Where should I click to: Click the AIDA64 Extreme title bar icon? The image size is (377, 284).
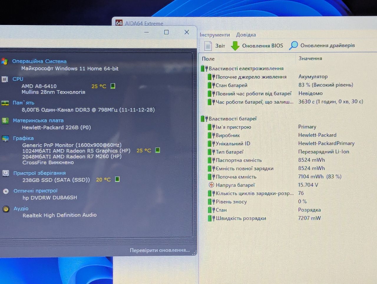point(119,23)
